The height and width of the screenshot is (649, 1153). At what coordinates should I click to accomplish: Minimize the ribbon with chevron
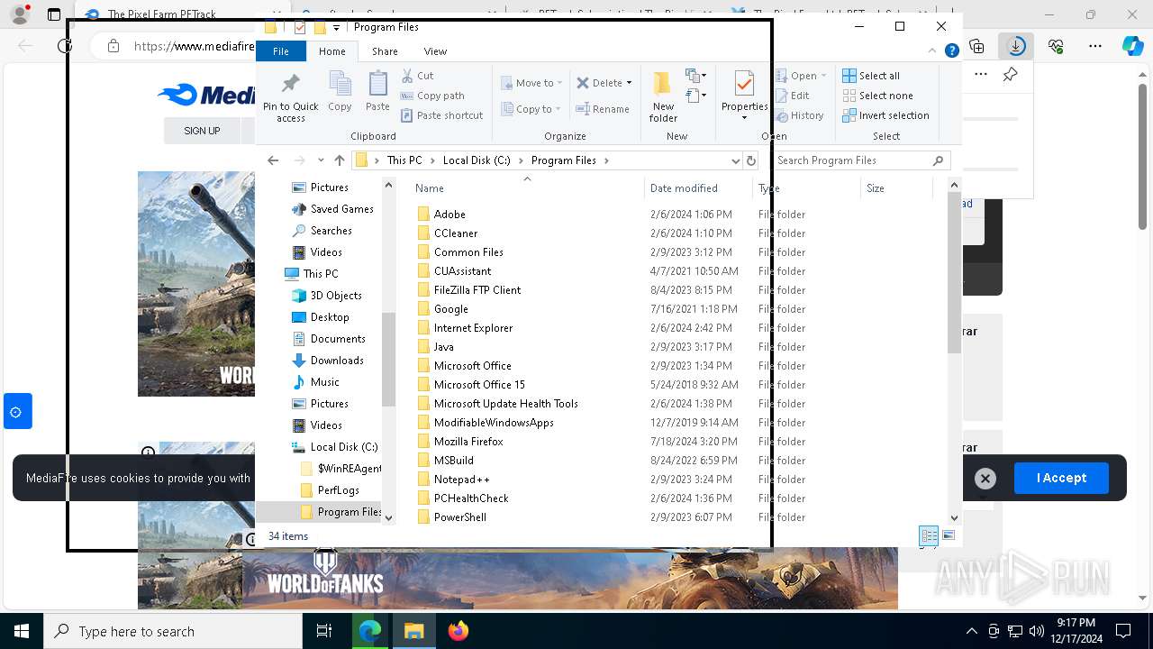934,51
